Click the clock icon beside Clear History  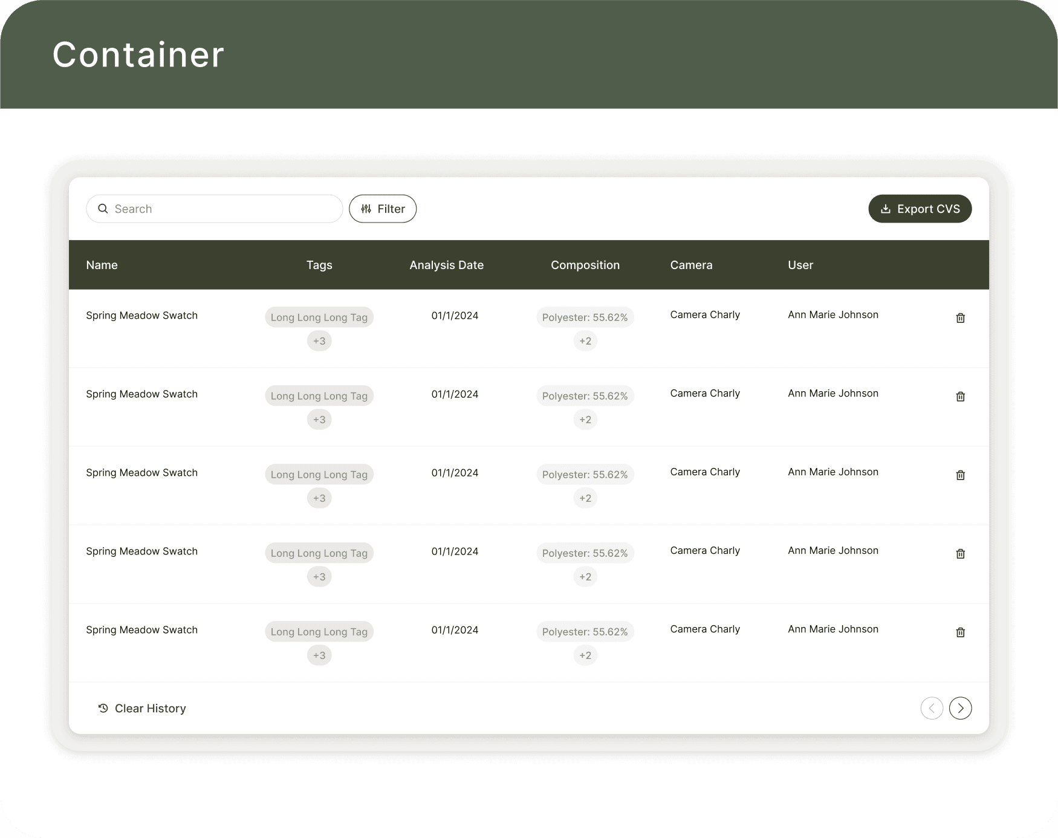click(103, 708)
